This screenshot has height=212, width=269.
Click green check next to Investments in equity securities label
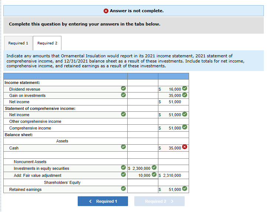click(123, 167)
